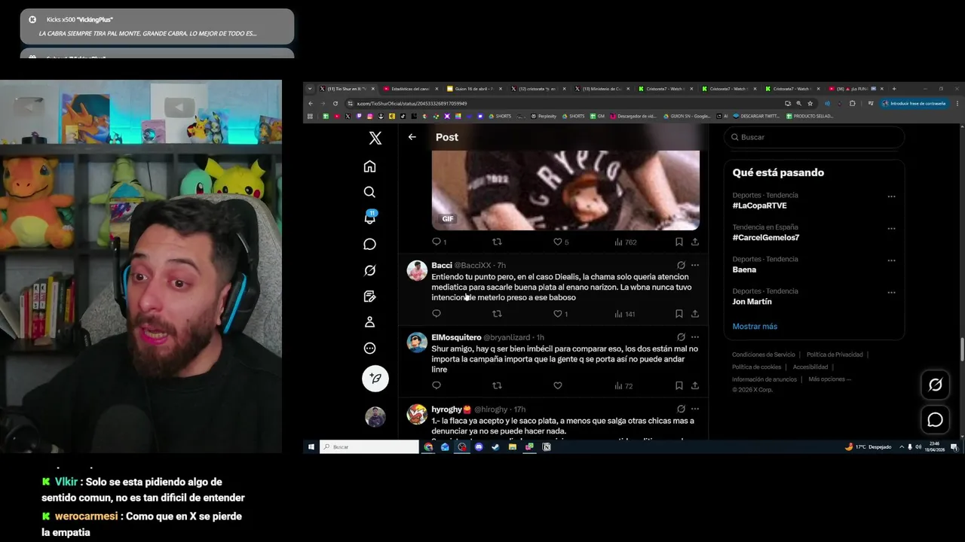The height and width of the screenshot is (542, 965).
Task: Reply to the GIF post
Action: pyautogui.click(x=436, y=242)
